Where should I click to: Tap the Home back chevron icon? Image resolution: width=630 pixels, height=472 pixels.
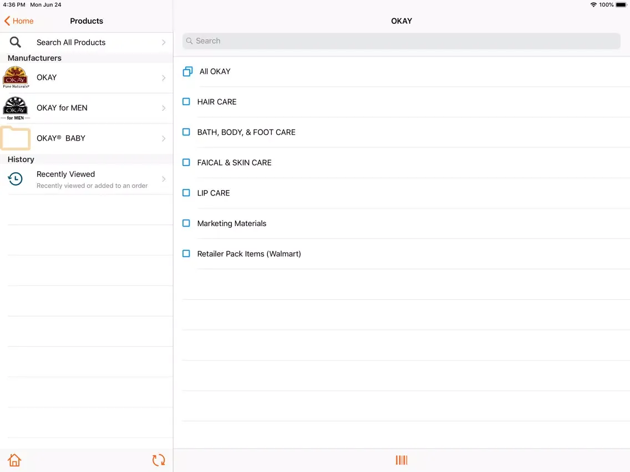[x=7, y=21]
